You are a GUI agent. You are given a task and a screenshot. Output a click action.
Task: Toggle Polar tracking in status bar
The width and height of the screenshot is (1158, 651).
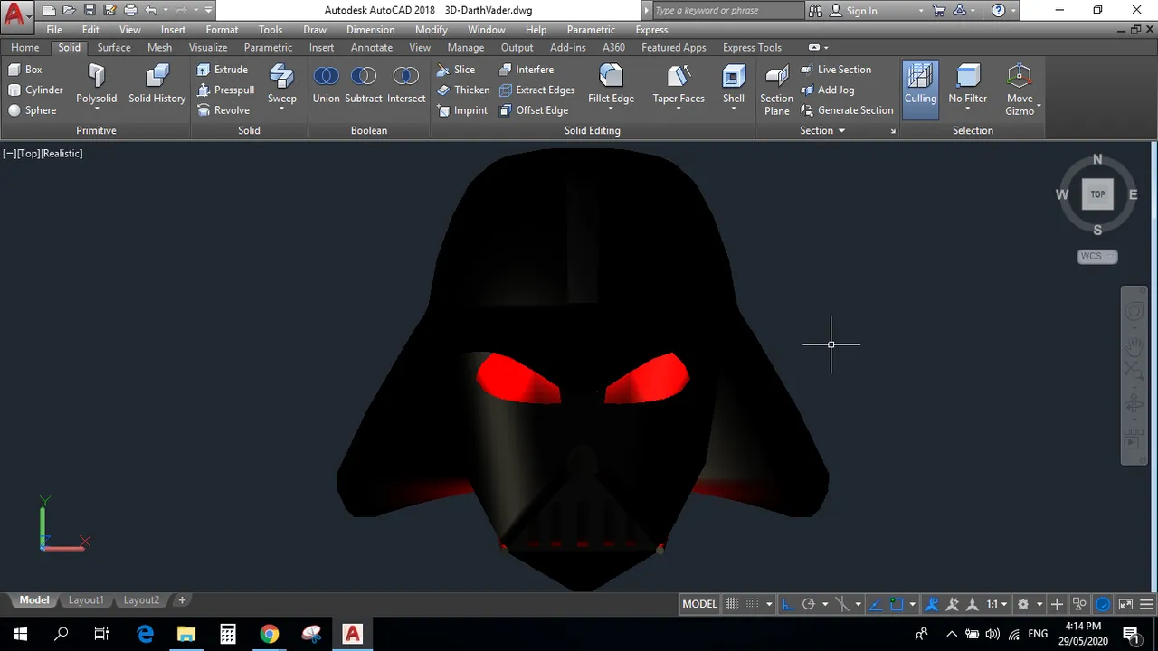coord(809,604)
